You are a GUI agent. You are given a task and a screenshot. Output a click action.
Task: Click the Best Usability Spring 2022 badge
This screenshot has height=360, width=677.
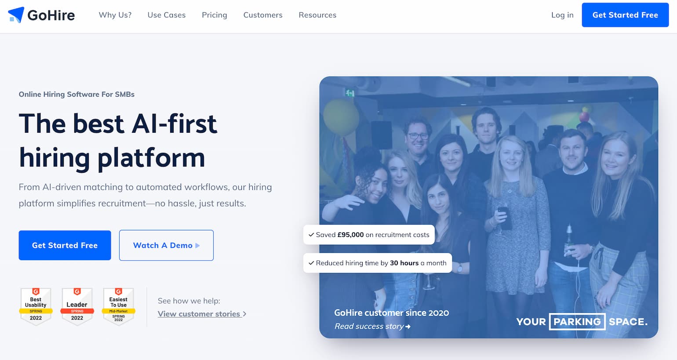(36, 306)
